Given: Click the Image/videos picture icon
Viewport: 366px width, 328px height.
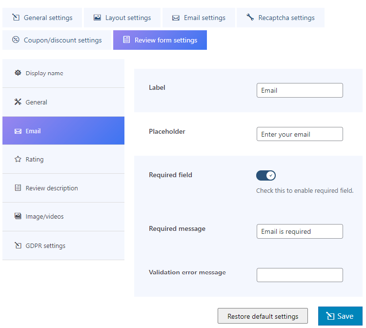Looking at the screenshot, I should click(x=18, y=216).
